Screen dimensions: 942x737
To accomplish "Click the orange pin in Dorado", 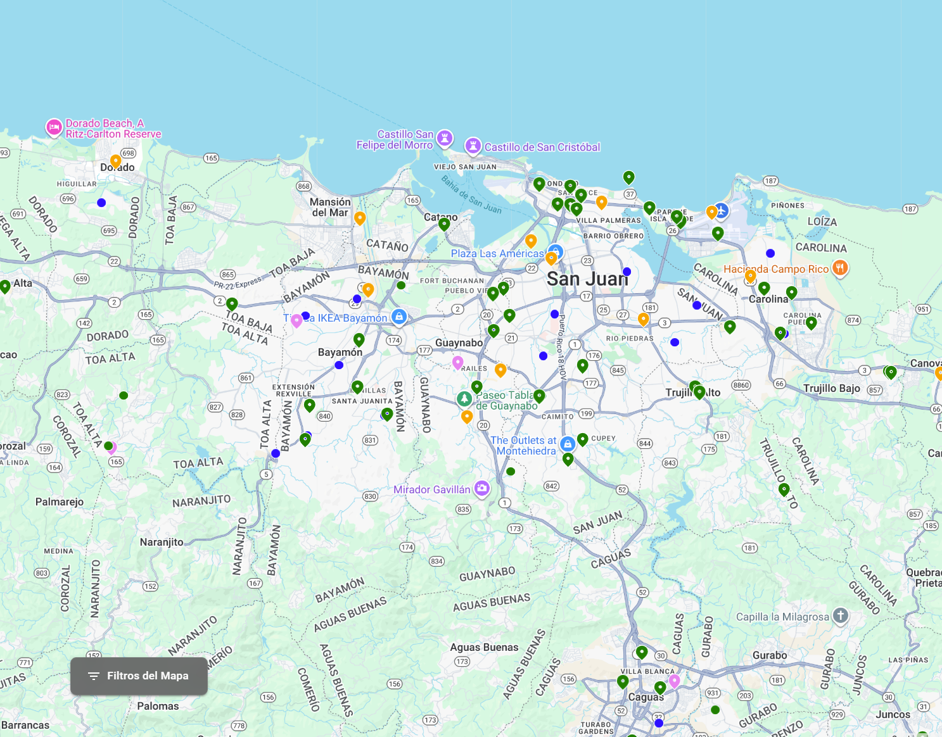I will coord(115,161).
